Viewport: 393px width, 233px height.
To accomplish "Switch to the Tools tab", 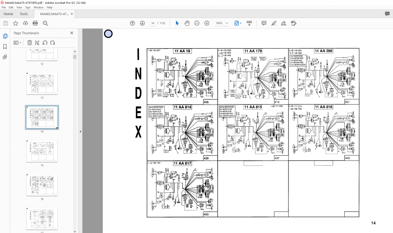I will pyautogui.click(x=24, y=14).
